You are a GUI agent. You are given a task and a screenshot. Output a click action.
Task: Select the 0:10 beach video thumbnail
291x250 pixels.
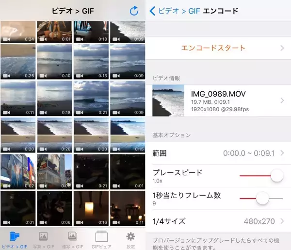point(54,62)
